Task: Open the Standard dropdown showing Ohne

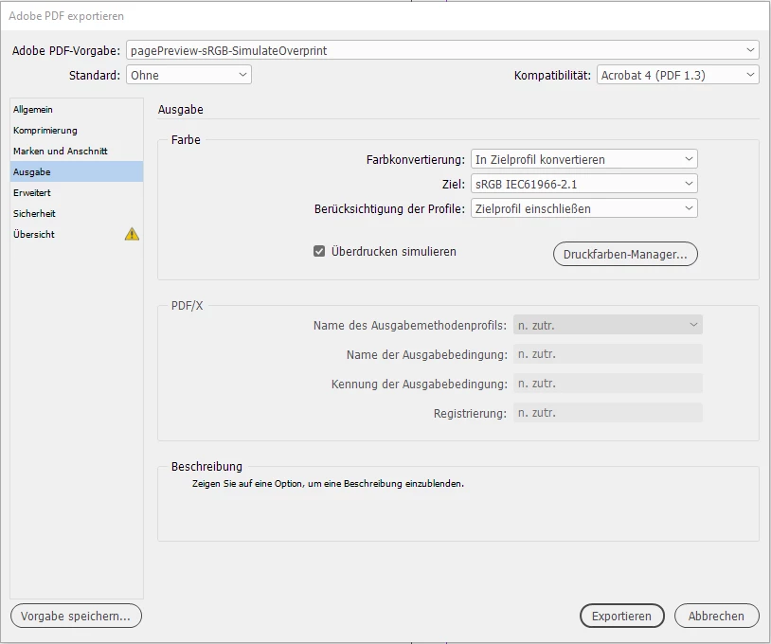Action: (188, 75)
